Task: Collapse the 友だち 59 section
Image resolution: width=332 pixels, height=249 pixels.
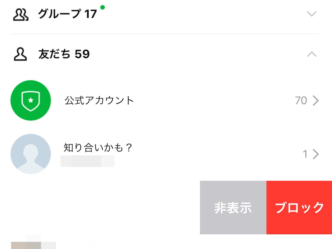Action: (x=312, y=54)
